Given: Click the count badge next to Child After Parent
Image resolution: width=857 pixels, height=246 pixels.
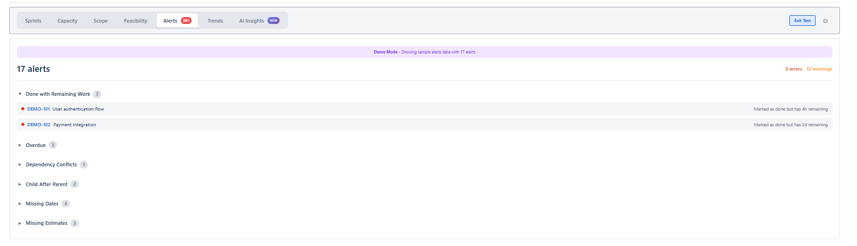Looking at the screenshot, I should click(x=75, y=184).
